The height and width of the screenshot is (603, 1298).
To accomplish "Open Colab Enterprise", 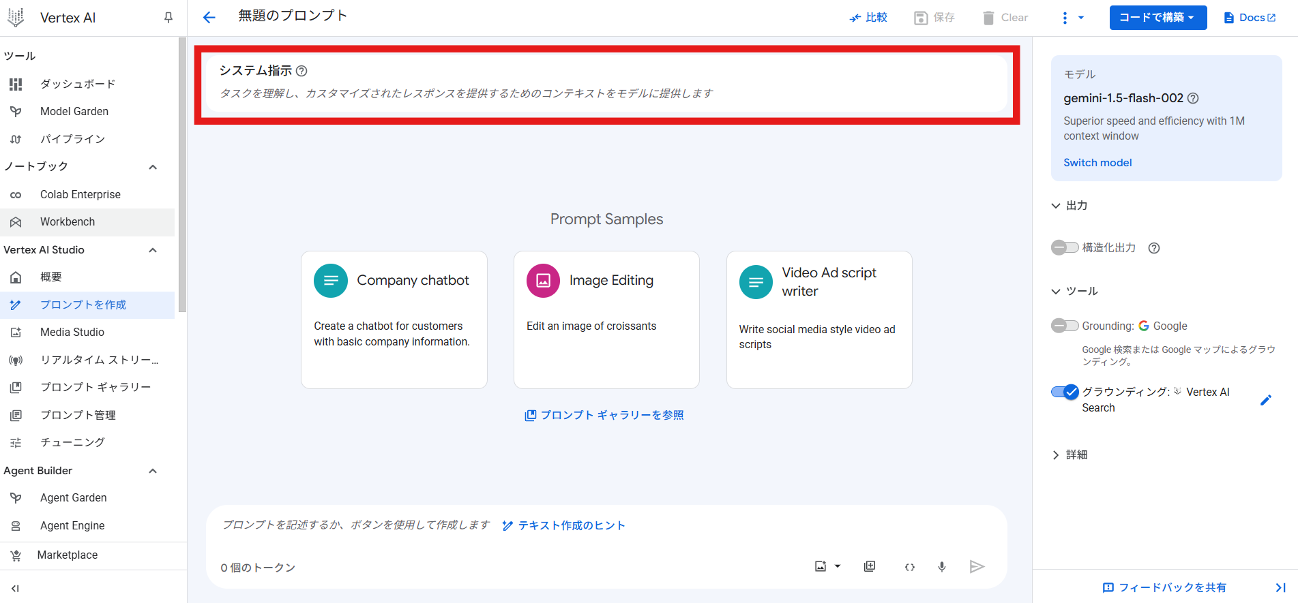I will (x=87, y=194).
